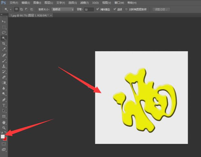Open the Help menu

coord(132,3)
